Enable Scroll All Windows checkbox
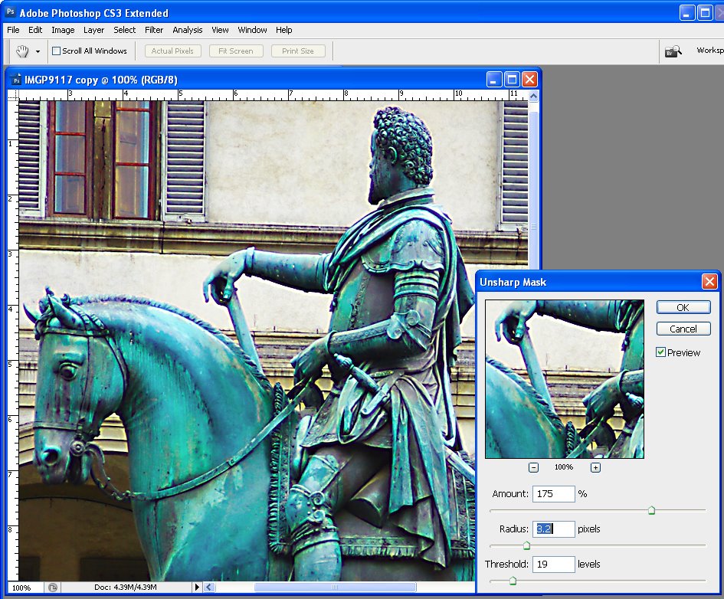The width and height of the screenshot is (724, 599). pos(57,51)
